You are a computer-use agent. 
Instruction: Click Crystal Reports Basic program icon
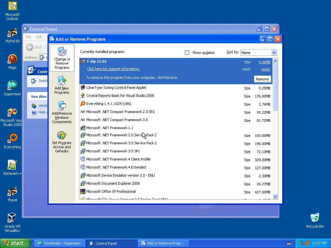coord(83,96)
